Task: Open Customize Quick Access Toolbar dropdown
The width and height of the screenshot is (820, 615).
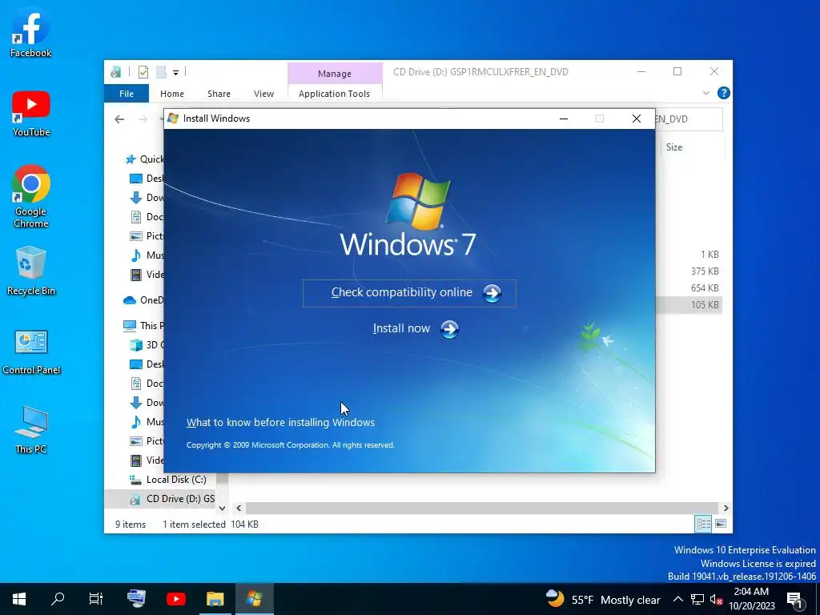Action: pyautogui.click(x=175, y=73)
